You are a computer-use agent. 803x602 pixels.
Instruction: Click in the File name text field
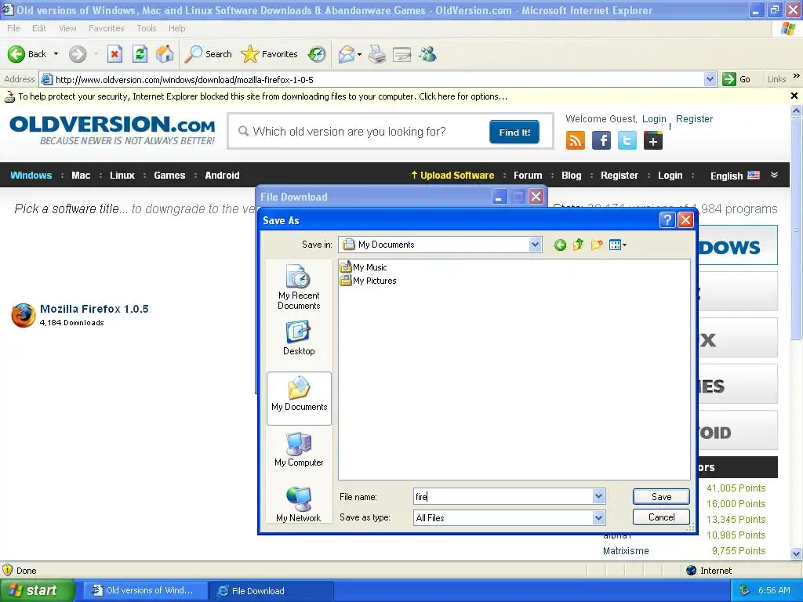pyautogui.click(x=503, y=496)
